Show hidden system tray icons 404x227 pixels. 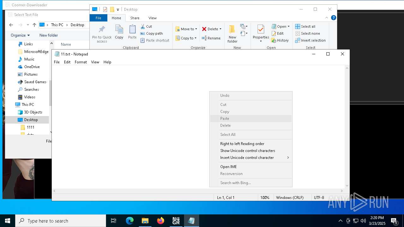tap(340, 221)
